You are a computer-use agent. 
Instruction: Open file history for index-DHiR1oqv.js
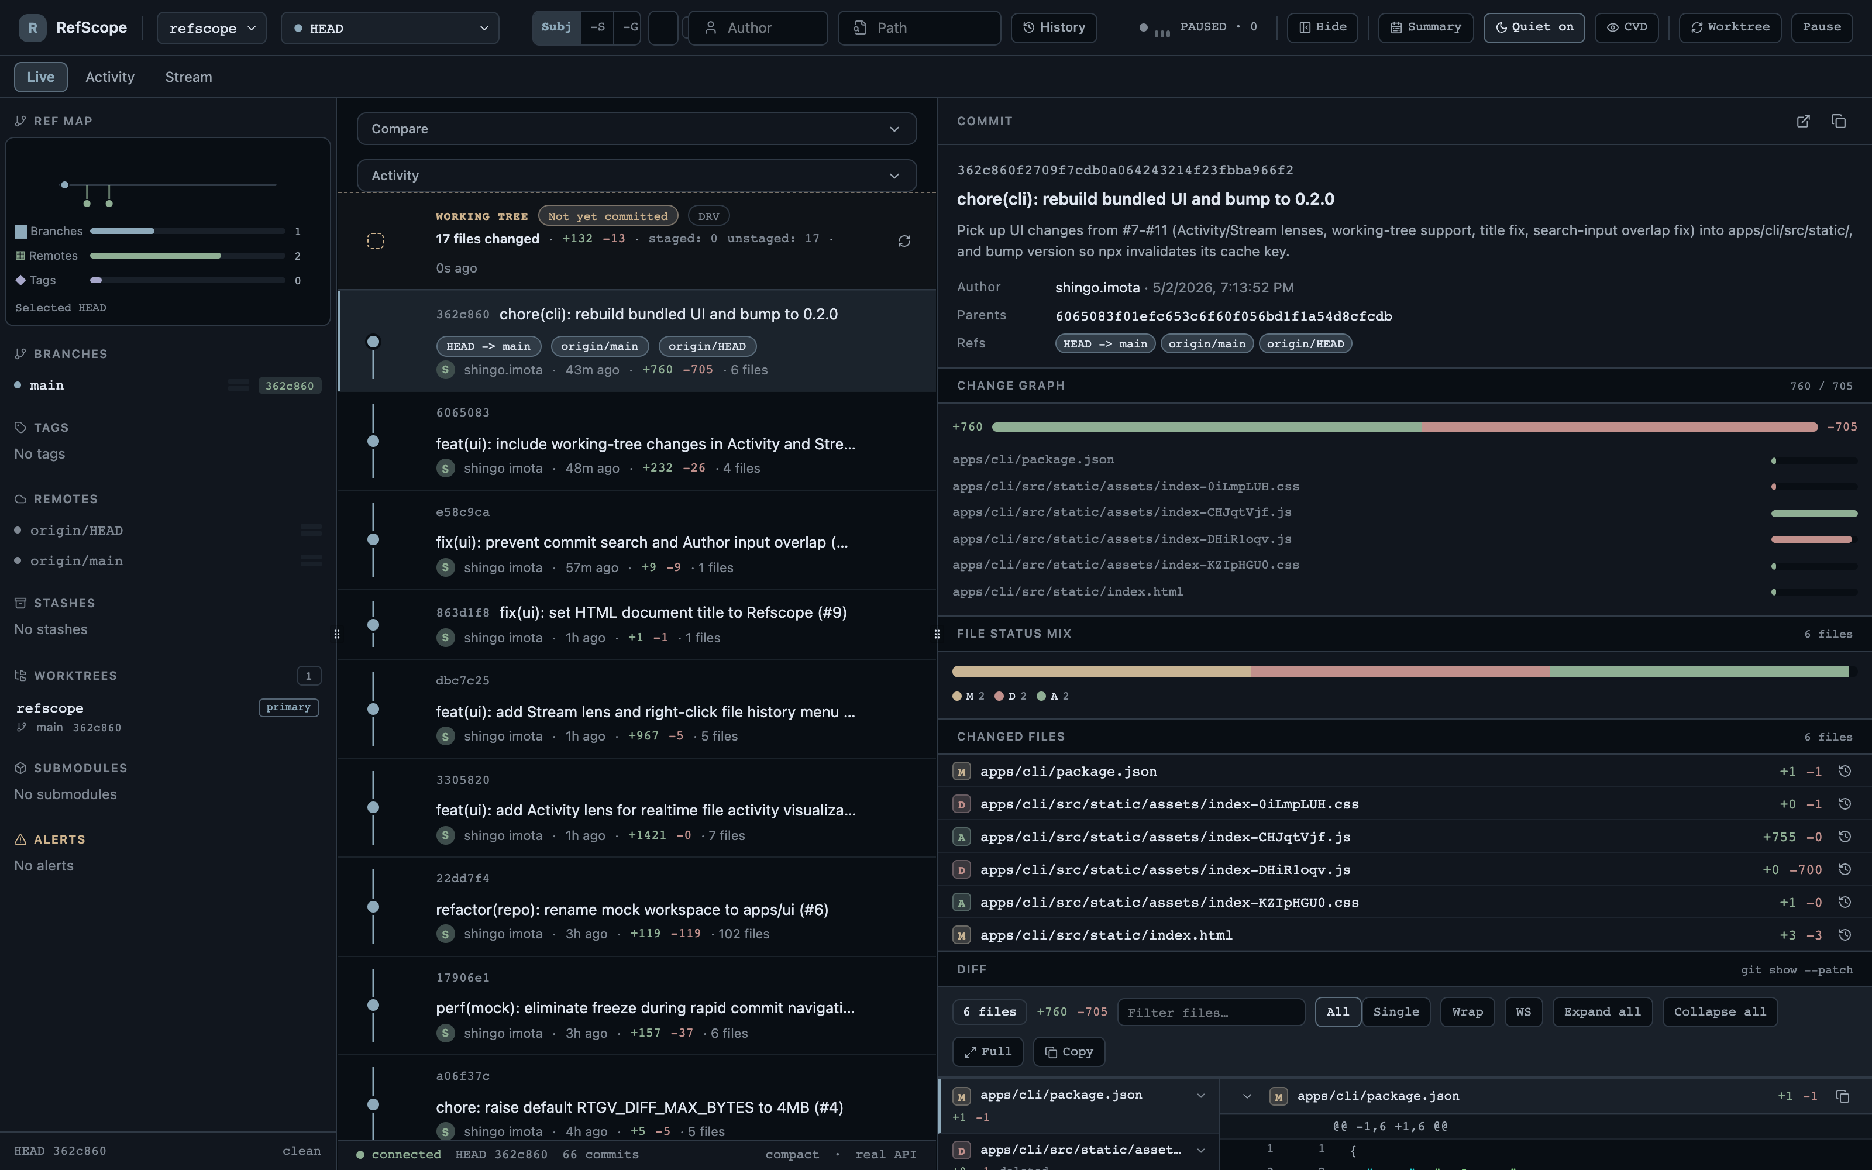(1845, 870)
